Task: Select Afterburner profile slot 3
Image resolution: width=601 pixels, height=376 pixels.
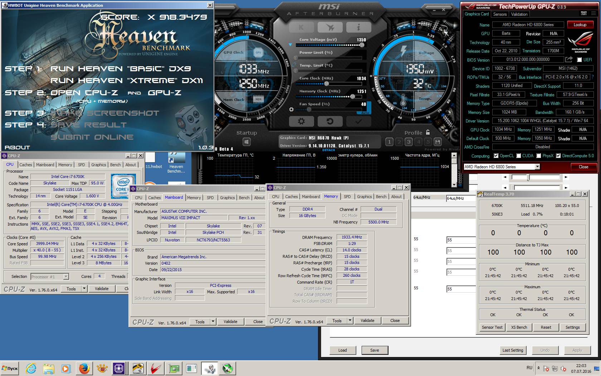Action: click(x=409, y=142)
